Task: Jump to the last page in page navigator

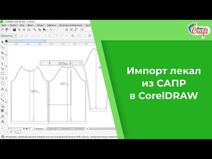Action: tap(26, 129)
